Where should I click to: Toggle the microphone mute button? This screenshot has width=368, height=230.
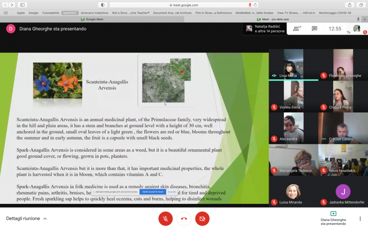[166, 219]
